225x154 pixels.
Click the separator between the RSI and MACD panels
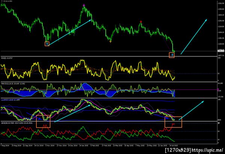(x=108, y=82)
